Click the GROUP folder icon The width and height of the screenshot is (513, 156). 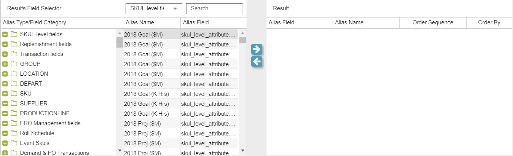(14, 64)
